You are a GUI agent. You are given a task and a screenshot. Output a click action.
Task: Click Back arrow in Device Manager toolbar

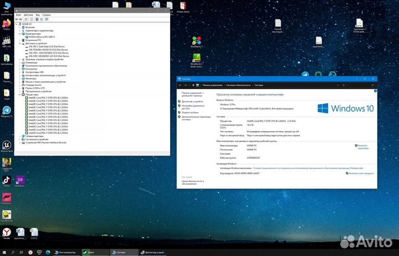click(17, 19)
